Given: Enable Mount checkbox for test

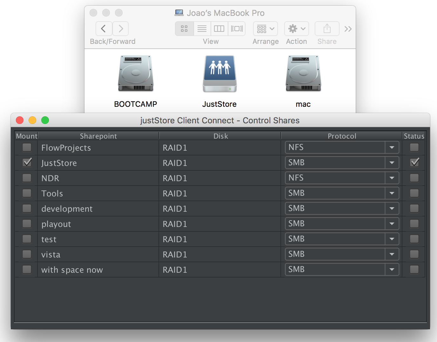Looking at the screenshot, I should click(27, 239).
